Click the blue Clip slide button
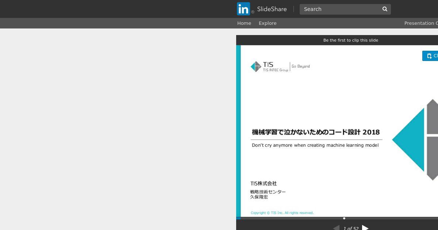Viewport: 438px width, 230px height. tap(430, 56)
